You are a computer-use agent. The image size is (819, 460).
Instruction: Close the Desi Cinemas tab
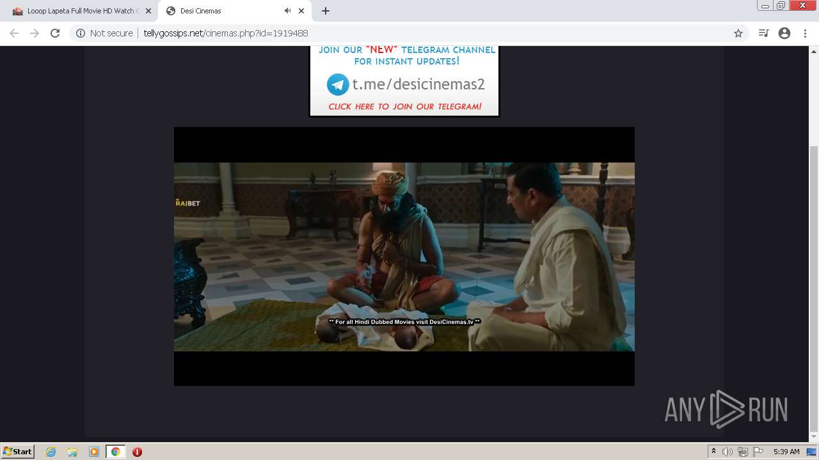coord(301,11)
